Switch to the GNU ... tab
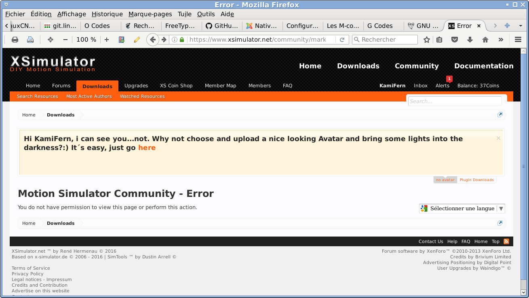The height and width of the screenshot is (298, 529). pyautogui.click(x=424, y=25)
